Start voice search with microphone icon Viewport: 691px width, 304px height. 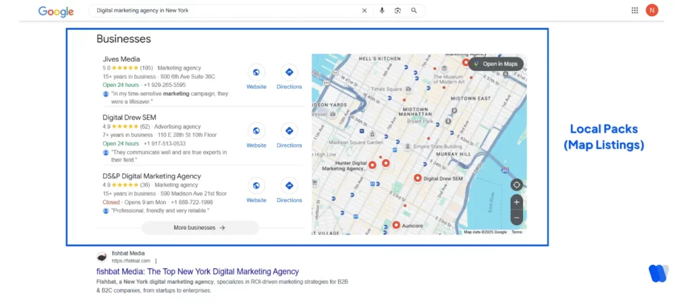(382, 11)
